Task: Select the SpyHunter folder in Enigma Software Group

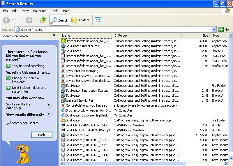Action: 63,120
